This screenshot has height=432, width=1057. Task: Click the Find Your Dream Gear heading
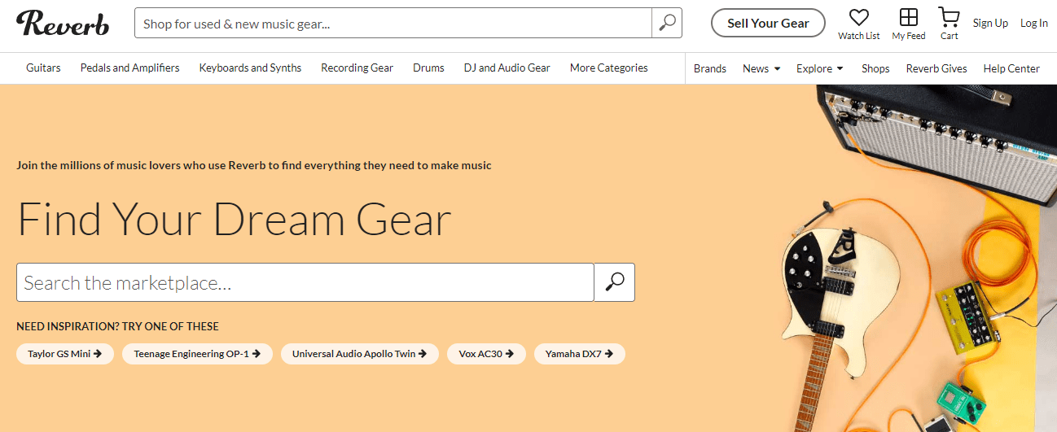(x=235, y=220)
